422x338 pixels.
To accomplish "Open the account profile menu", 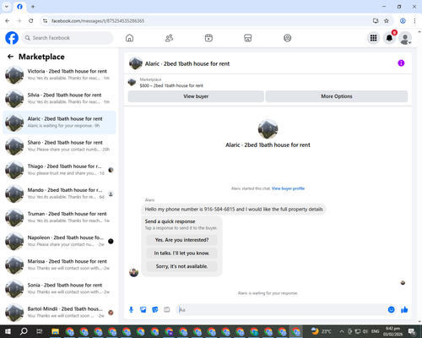I will coord(405,38).
